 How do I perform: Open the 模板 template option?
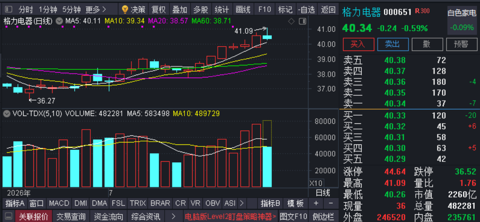(x=296, y=203)
